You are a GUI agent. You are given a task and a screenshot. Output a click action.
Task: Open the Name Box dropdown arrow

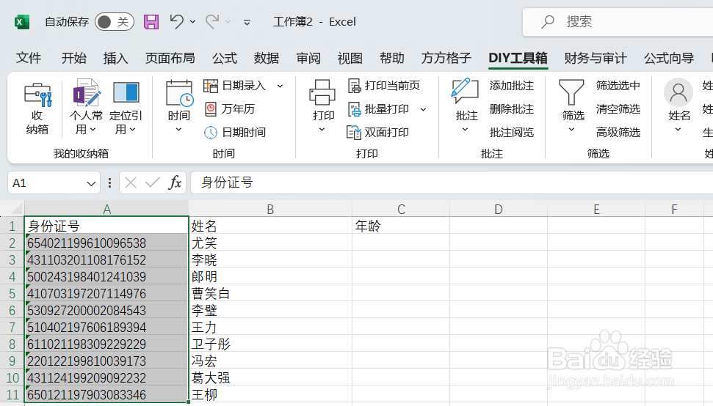[x=91, y=184]
